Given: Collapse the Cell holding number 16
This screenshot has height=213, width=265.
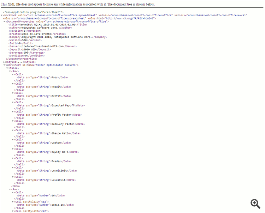Looking at the screenshot, I should pyautogui.click(x=13, y=193).
